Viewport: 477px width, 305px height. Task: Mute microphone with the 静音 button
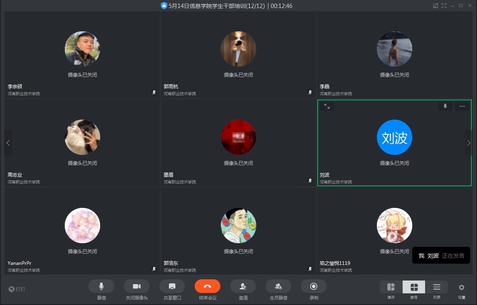pyautogui.click(x=101, y=287)
